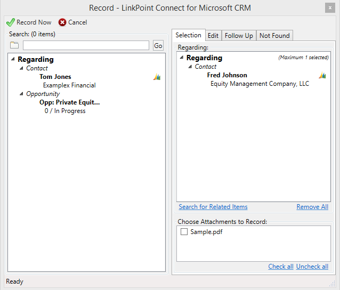Click Equity Management Company, LLC text
The image size is (340, 290).
pyautogui.click(x=260, y=84)
